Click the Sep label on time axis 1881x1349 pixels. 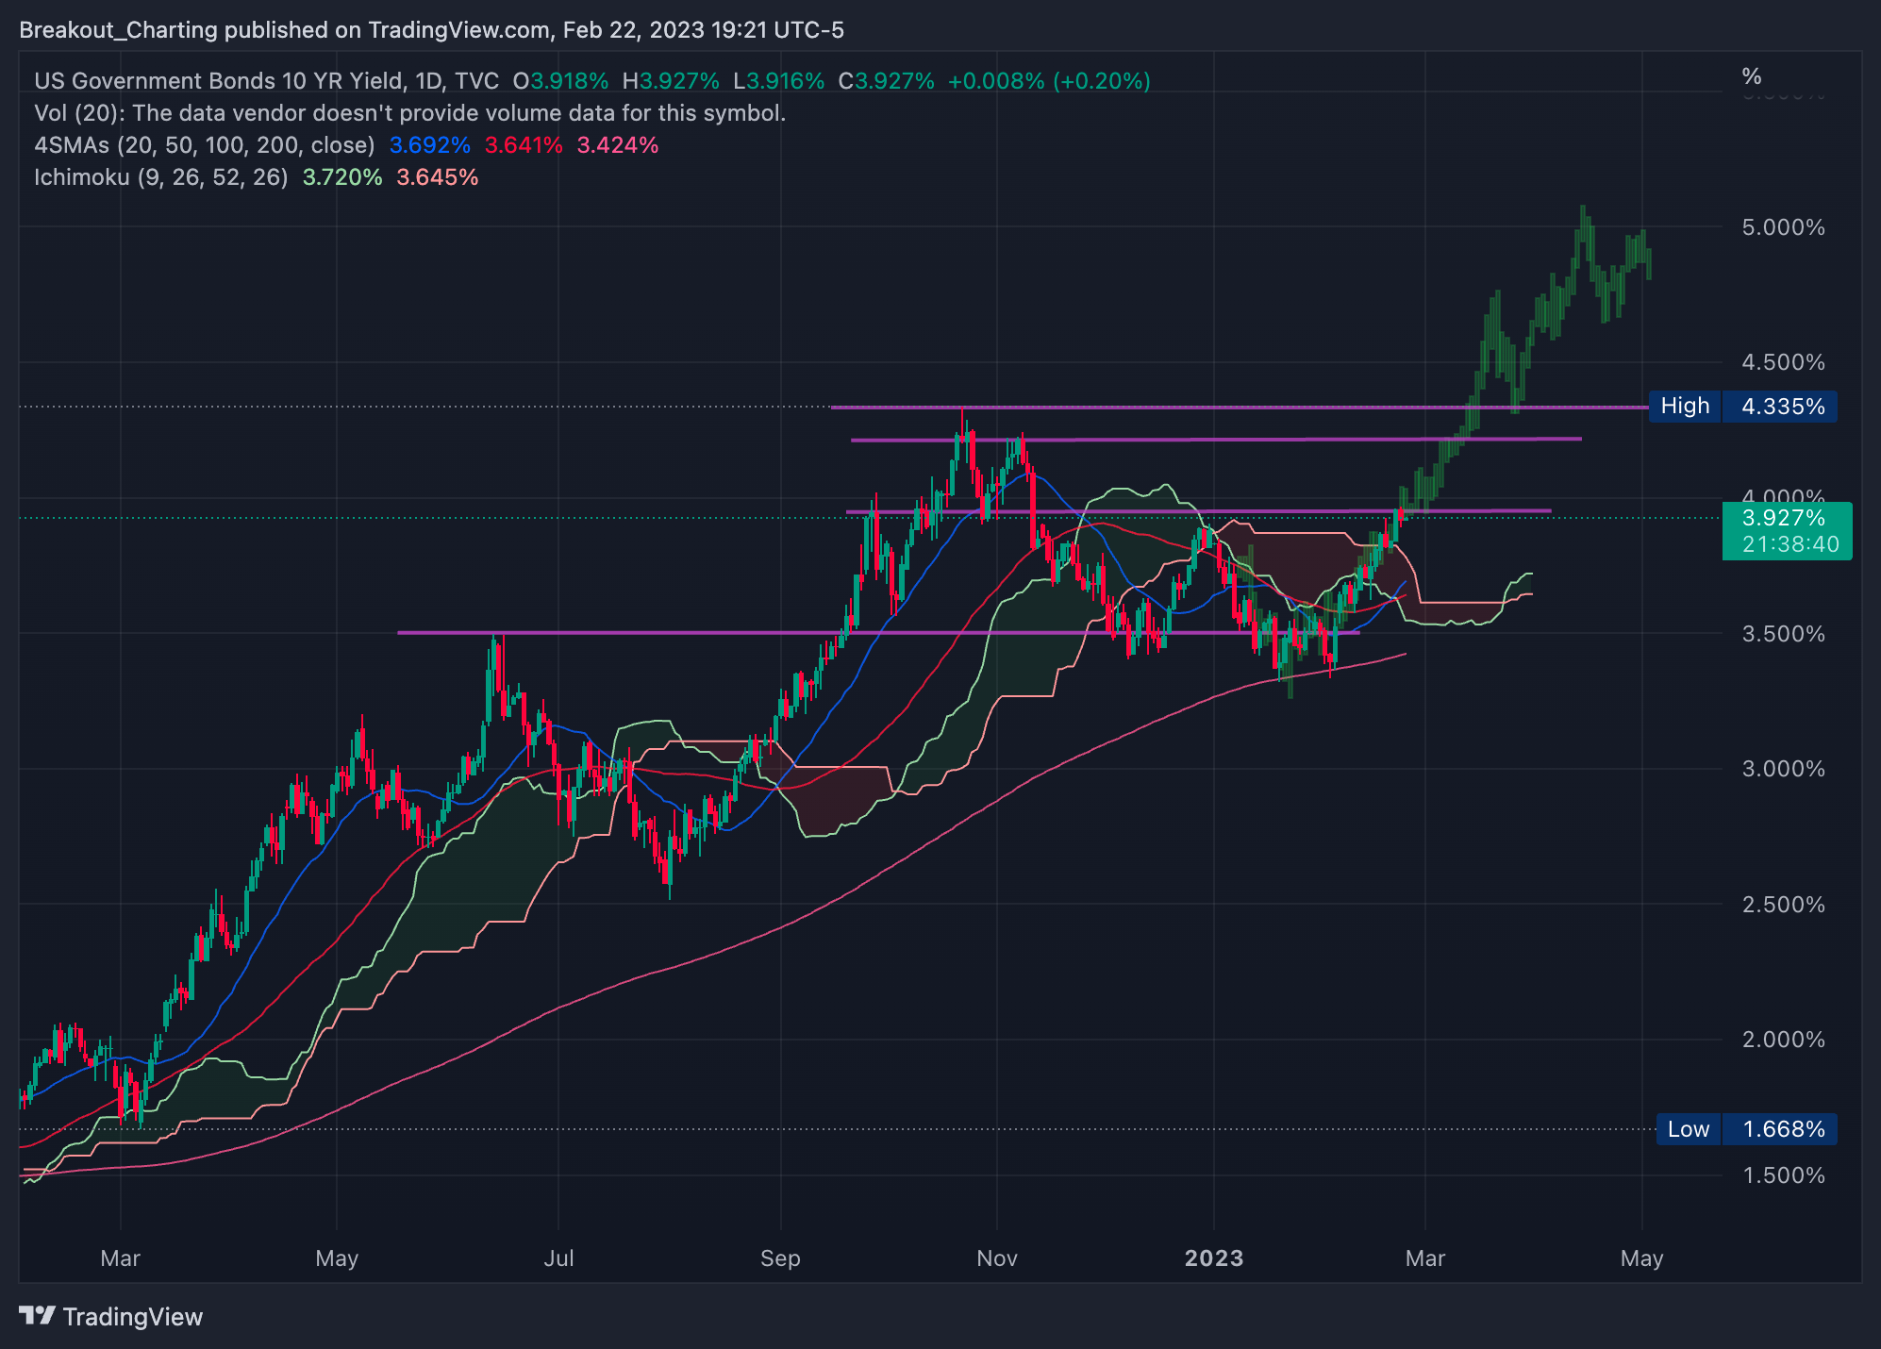[x=780, y=1258]
